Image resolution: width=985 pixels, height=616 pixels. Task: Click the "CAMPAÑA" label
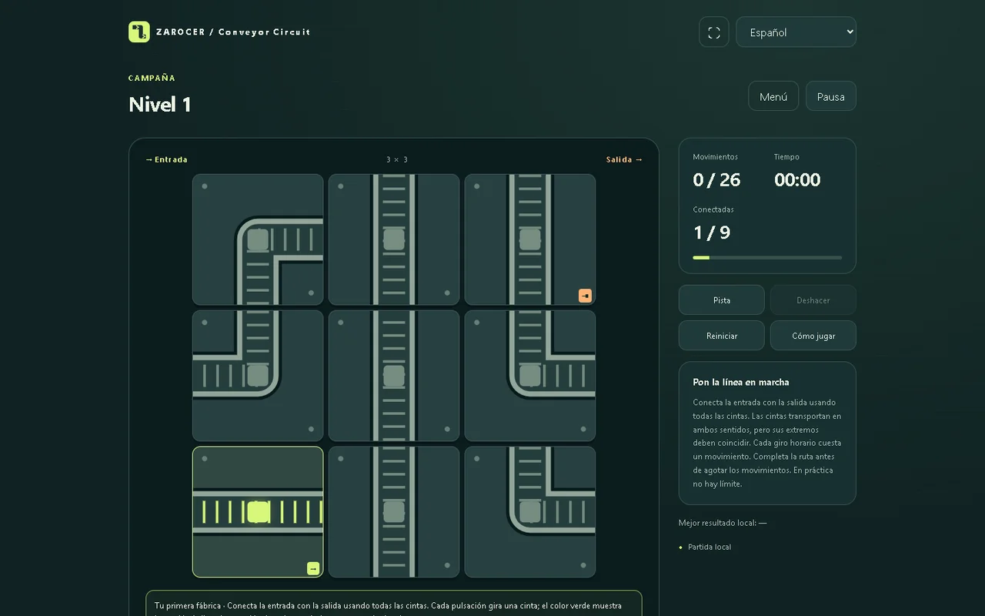[x=152, y=78]
